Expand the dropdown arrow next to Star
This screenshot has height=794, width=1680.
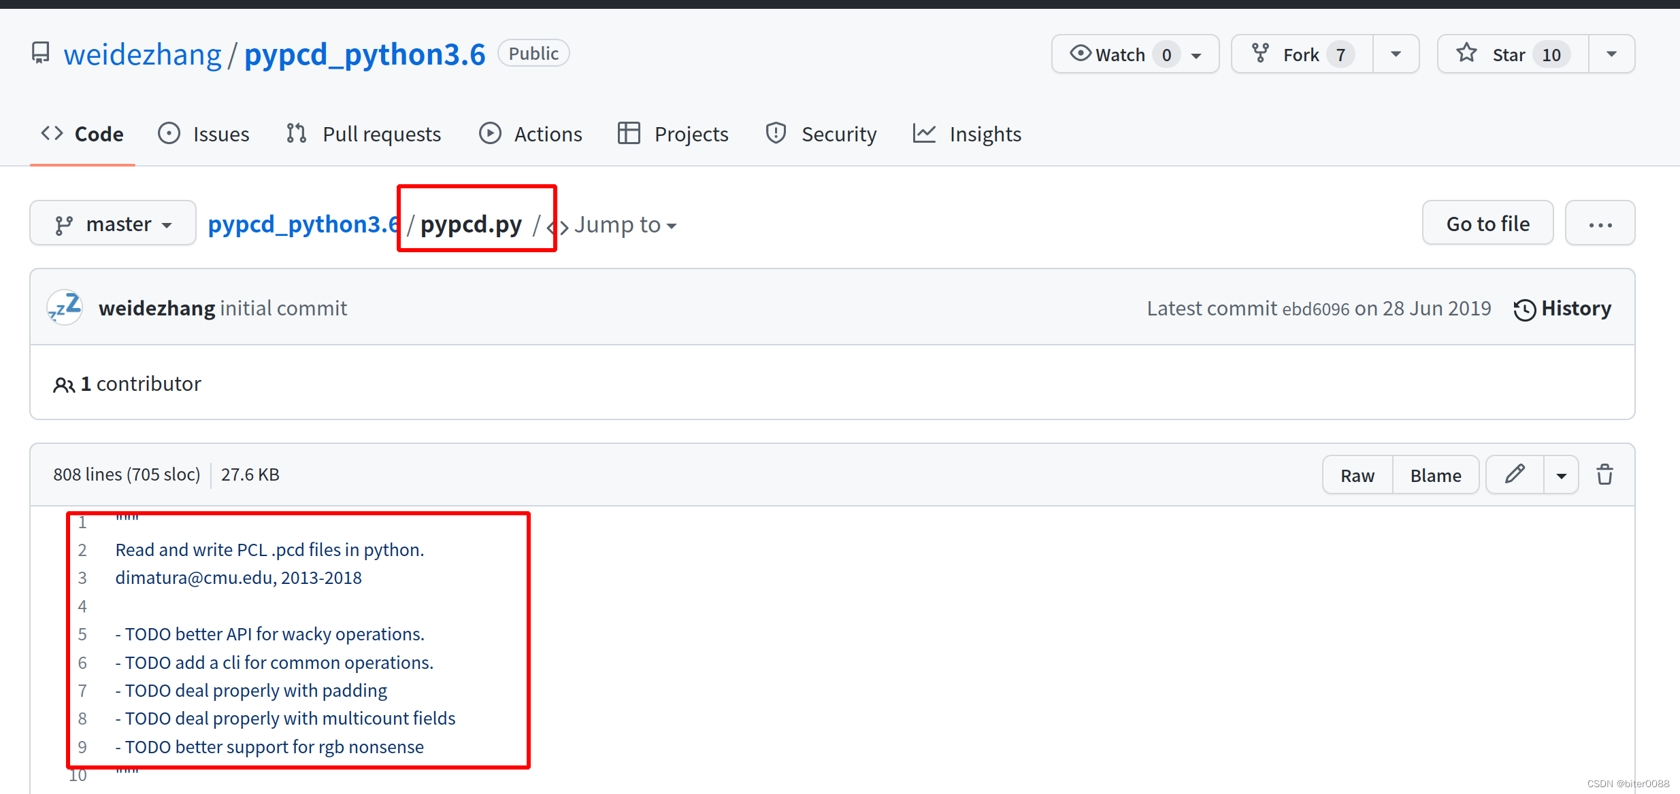[x=1611, y=54]
